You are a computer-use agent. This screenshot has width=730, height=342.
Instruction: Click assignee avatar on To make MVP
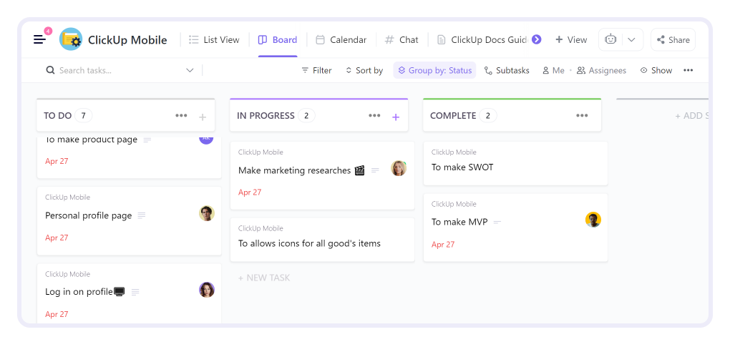(x=593, y=220)
